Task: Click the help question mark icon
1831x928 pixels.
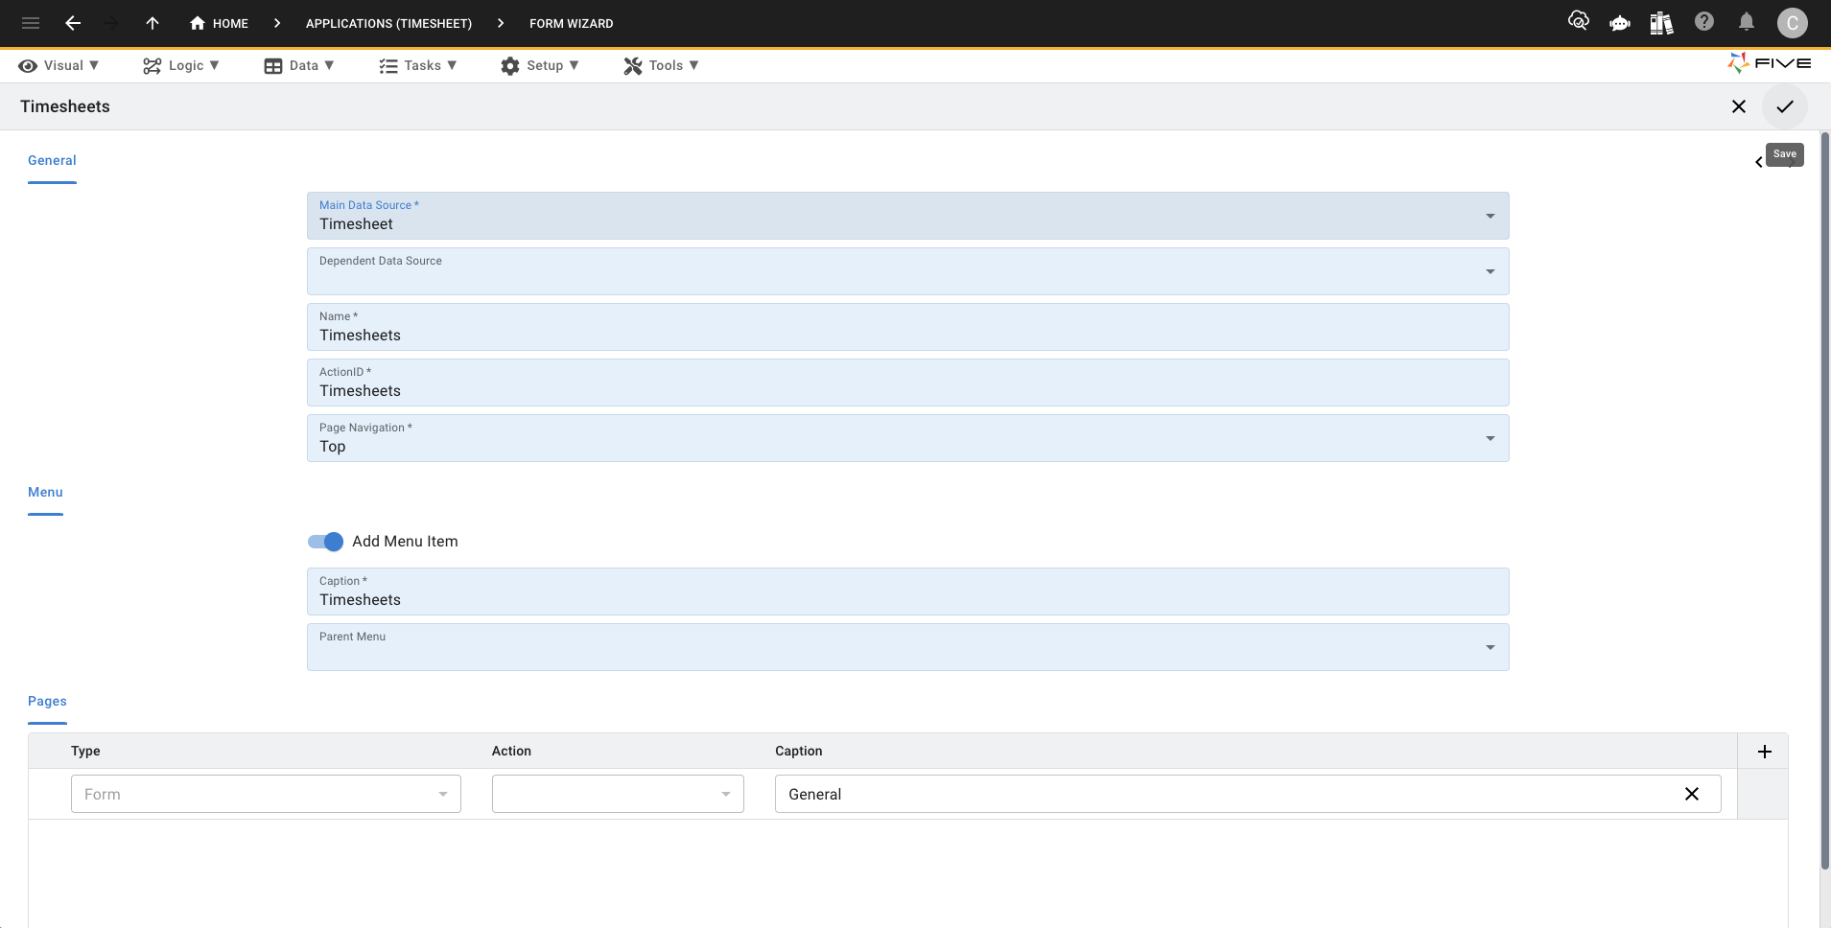Action: coord(1704,22)
